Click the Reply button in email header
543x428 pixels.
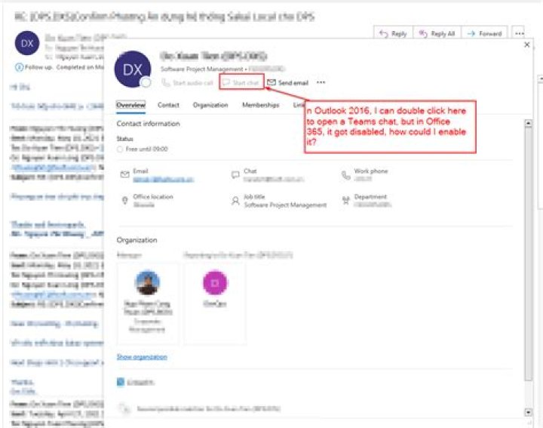coord(393,34)
